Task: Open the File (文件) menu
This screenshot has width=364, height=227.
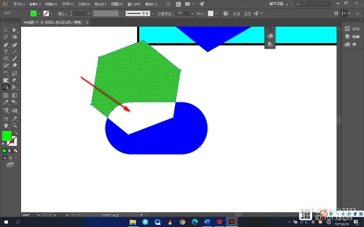Action: pos(19,4)
